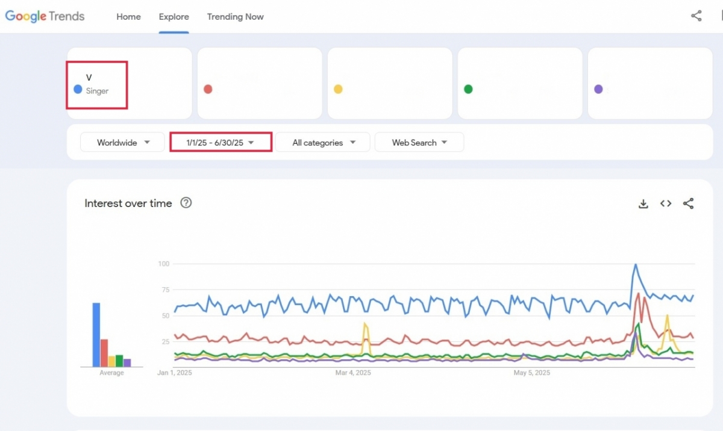Click the blue average bar in chart
Screen dimensions: 723x431
coord(96,335)
